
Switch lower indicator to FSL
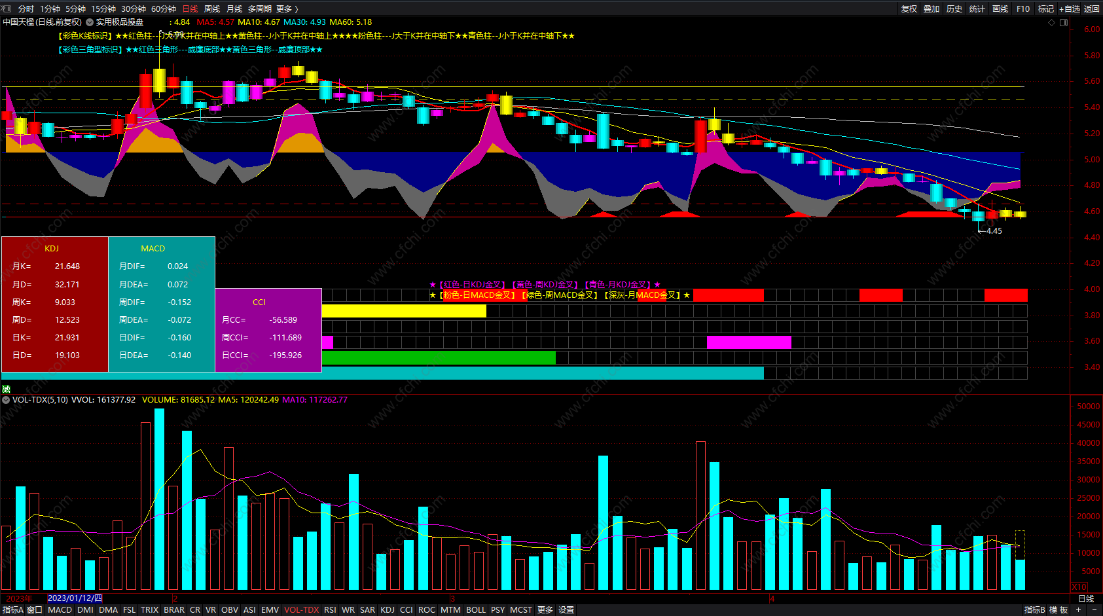click(130, 609)
